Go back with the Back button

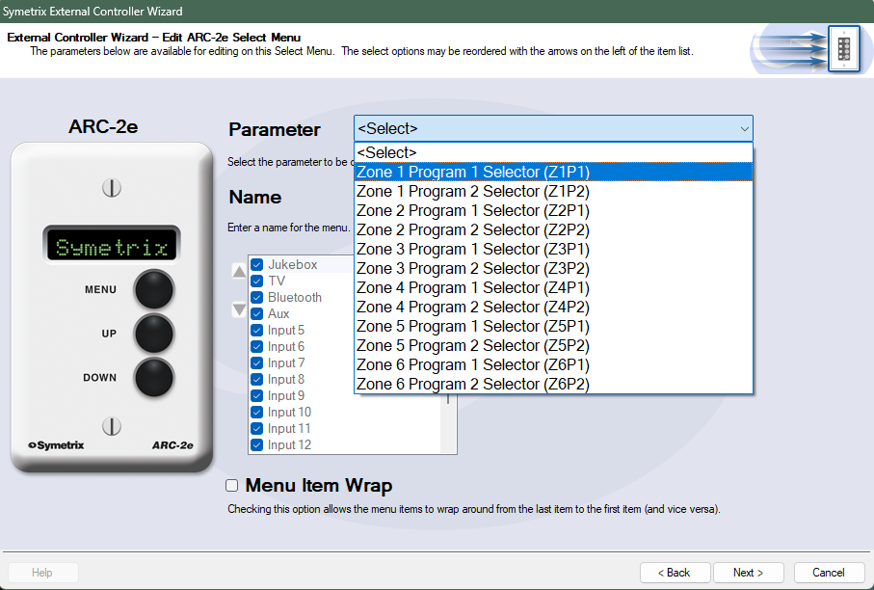pos(675,573)
